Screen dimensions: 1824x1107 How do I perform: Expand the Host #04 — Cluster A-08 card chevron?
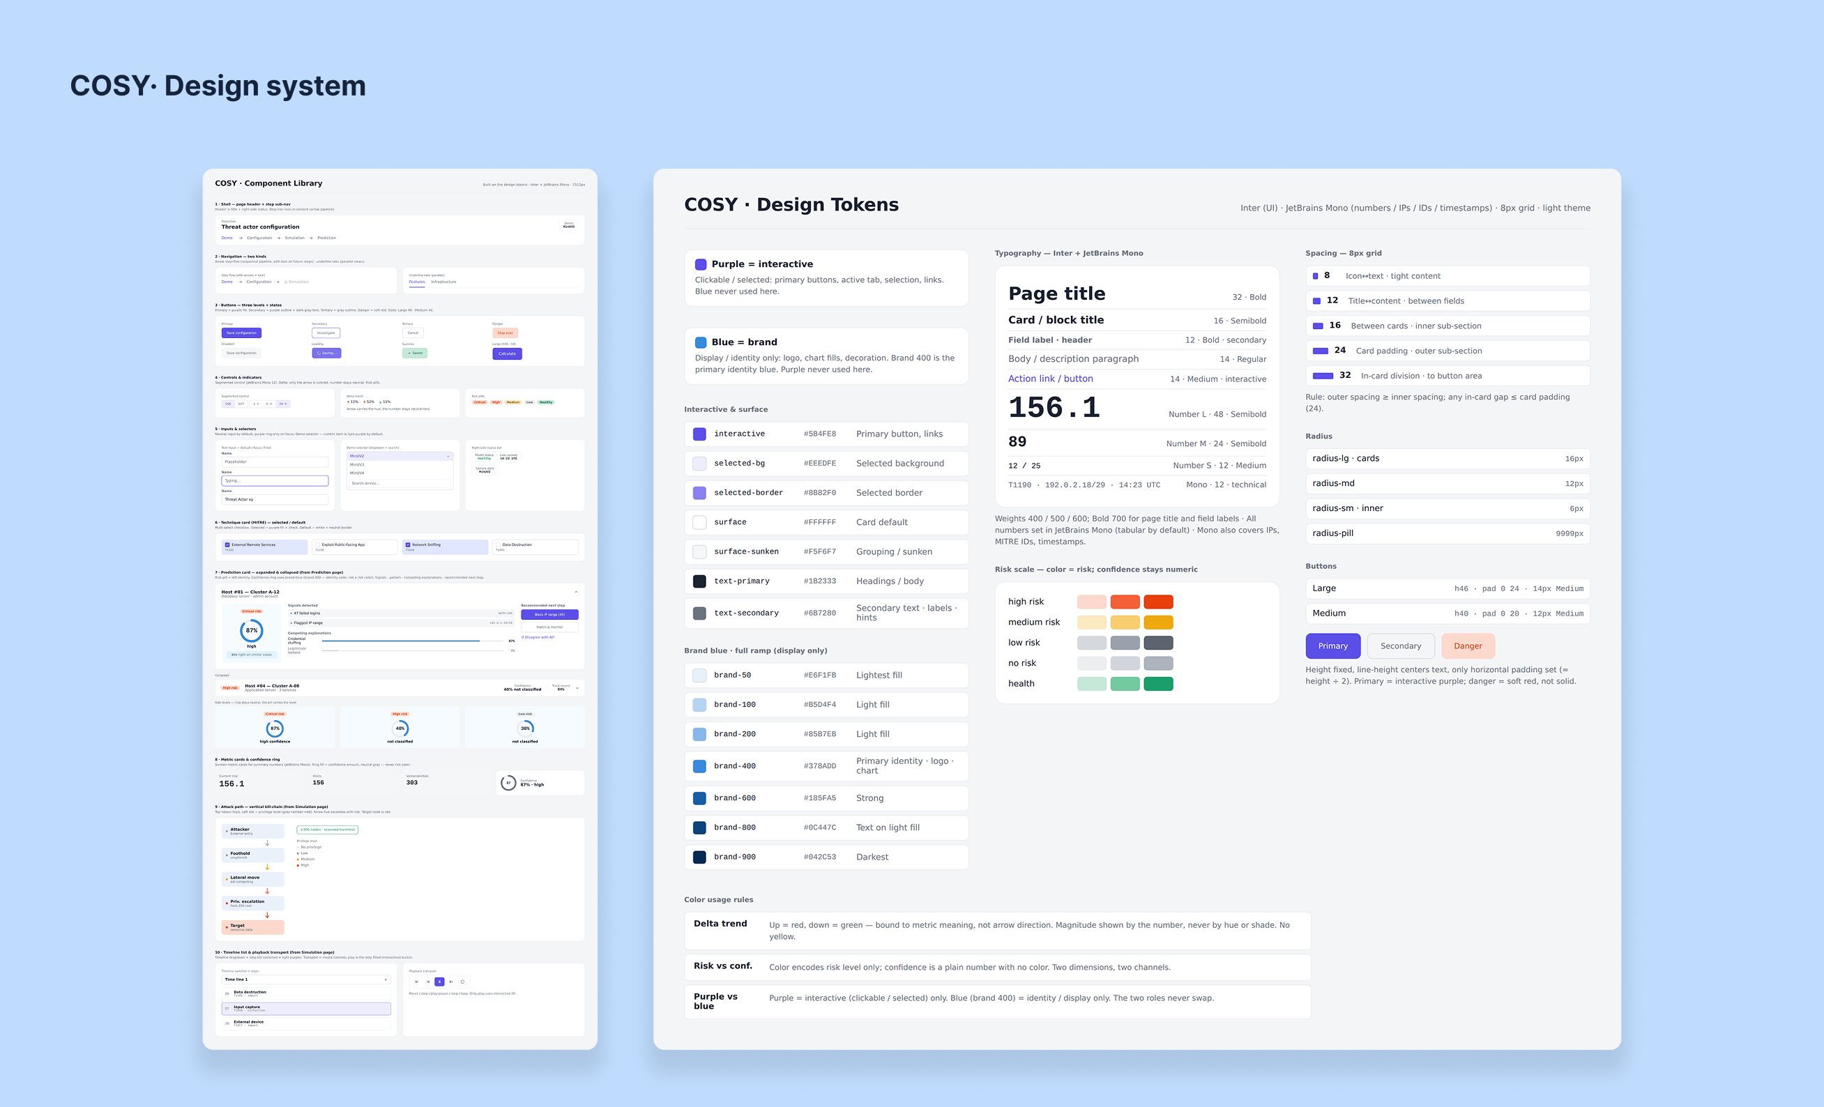(x=577, y=689)
